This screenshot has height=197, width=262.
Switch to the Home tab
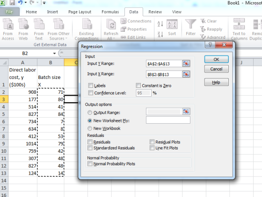[x=31, y=12]
